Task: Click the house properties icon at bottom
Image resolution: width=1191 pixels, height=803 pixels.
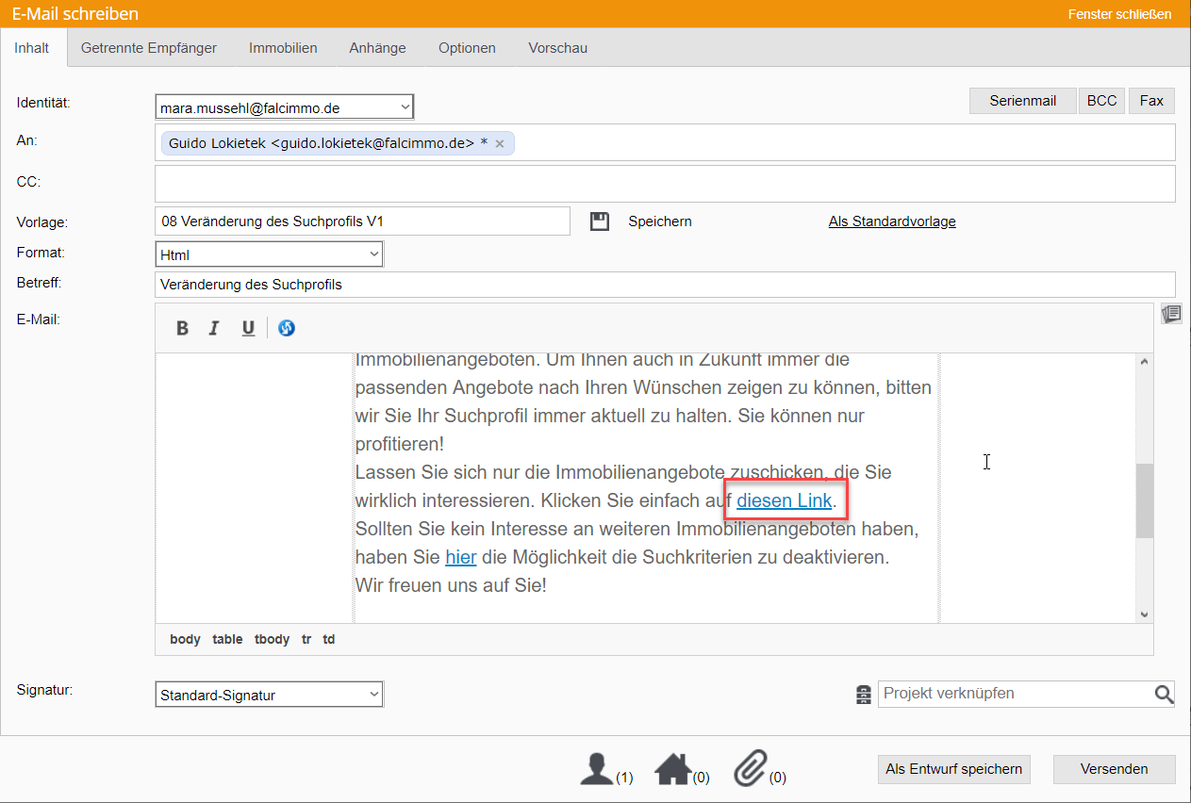Action: [672, 768]
